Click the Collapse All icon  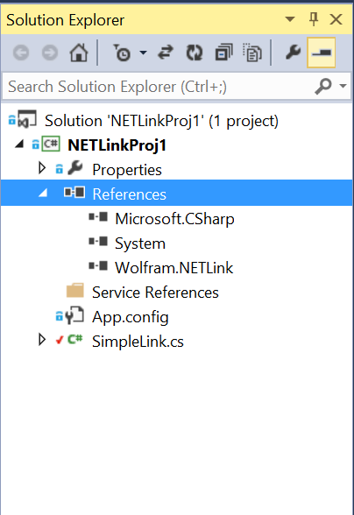pyautogui.click(x=223, y=53)
